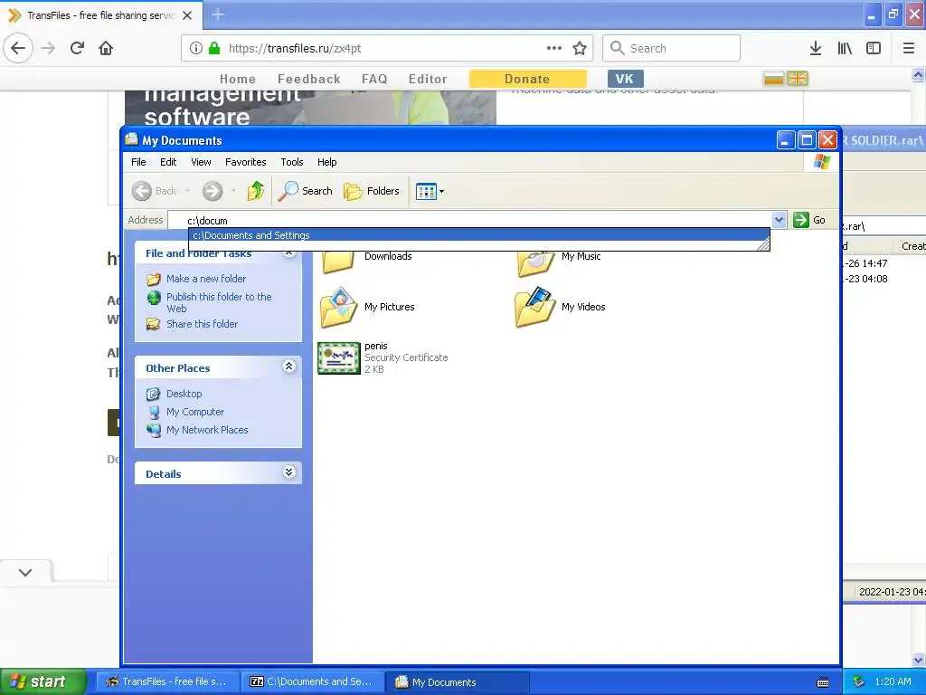The image size is (926, 695).
Task: Open the Help menu
Action: pyautogui.click(x=326, y=162)
